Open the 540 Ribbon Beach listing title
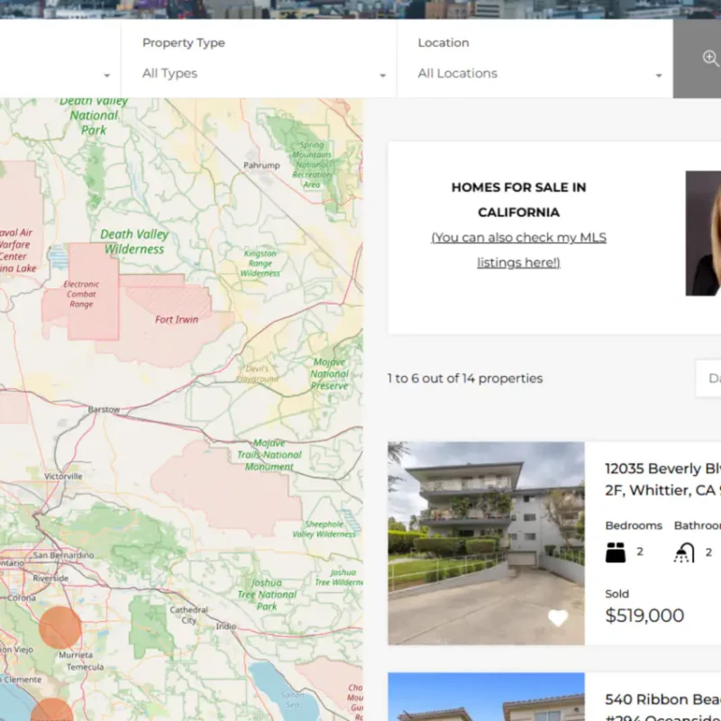 click(x=662, y=708)
